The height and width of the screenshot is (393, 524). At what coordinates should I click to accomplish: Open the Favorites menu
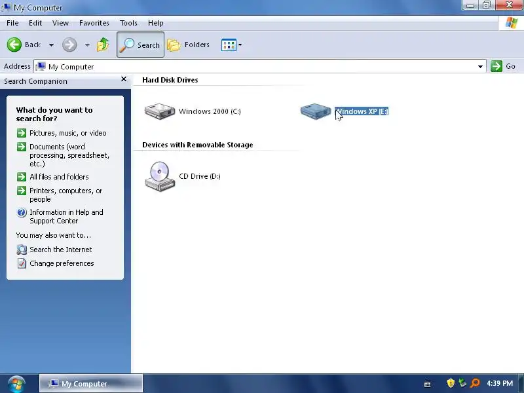94,23
